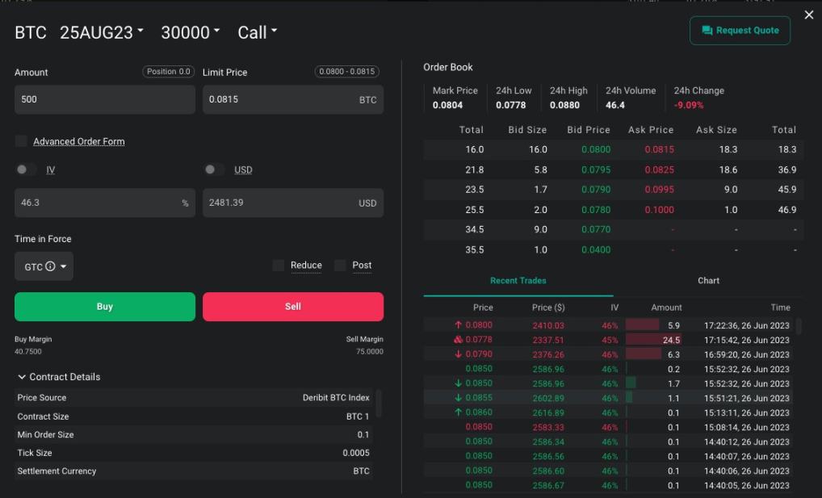Click the green Buy button
822x498 pixels.
point(104,307)
